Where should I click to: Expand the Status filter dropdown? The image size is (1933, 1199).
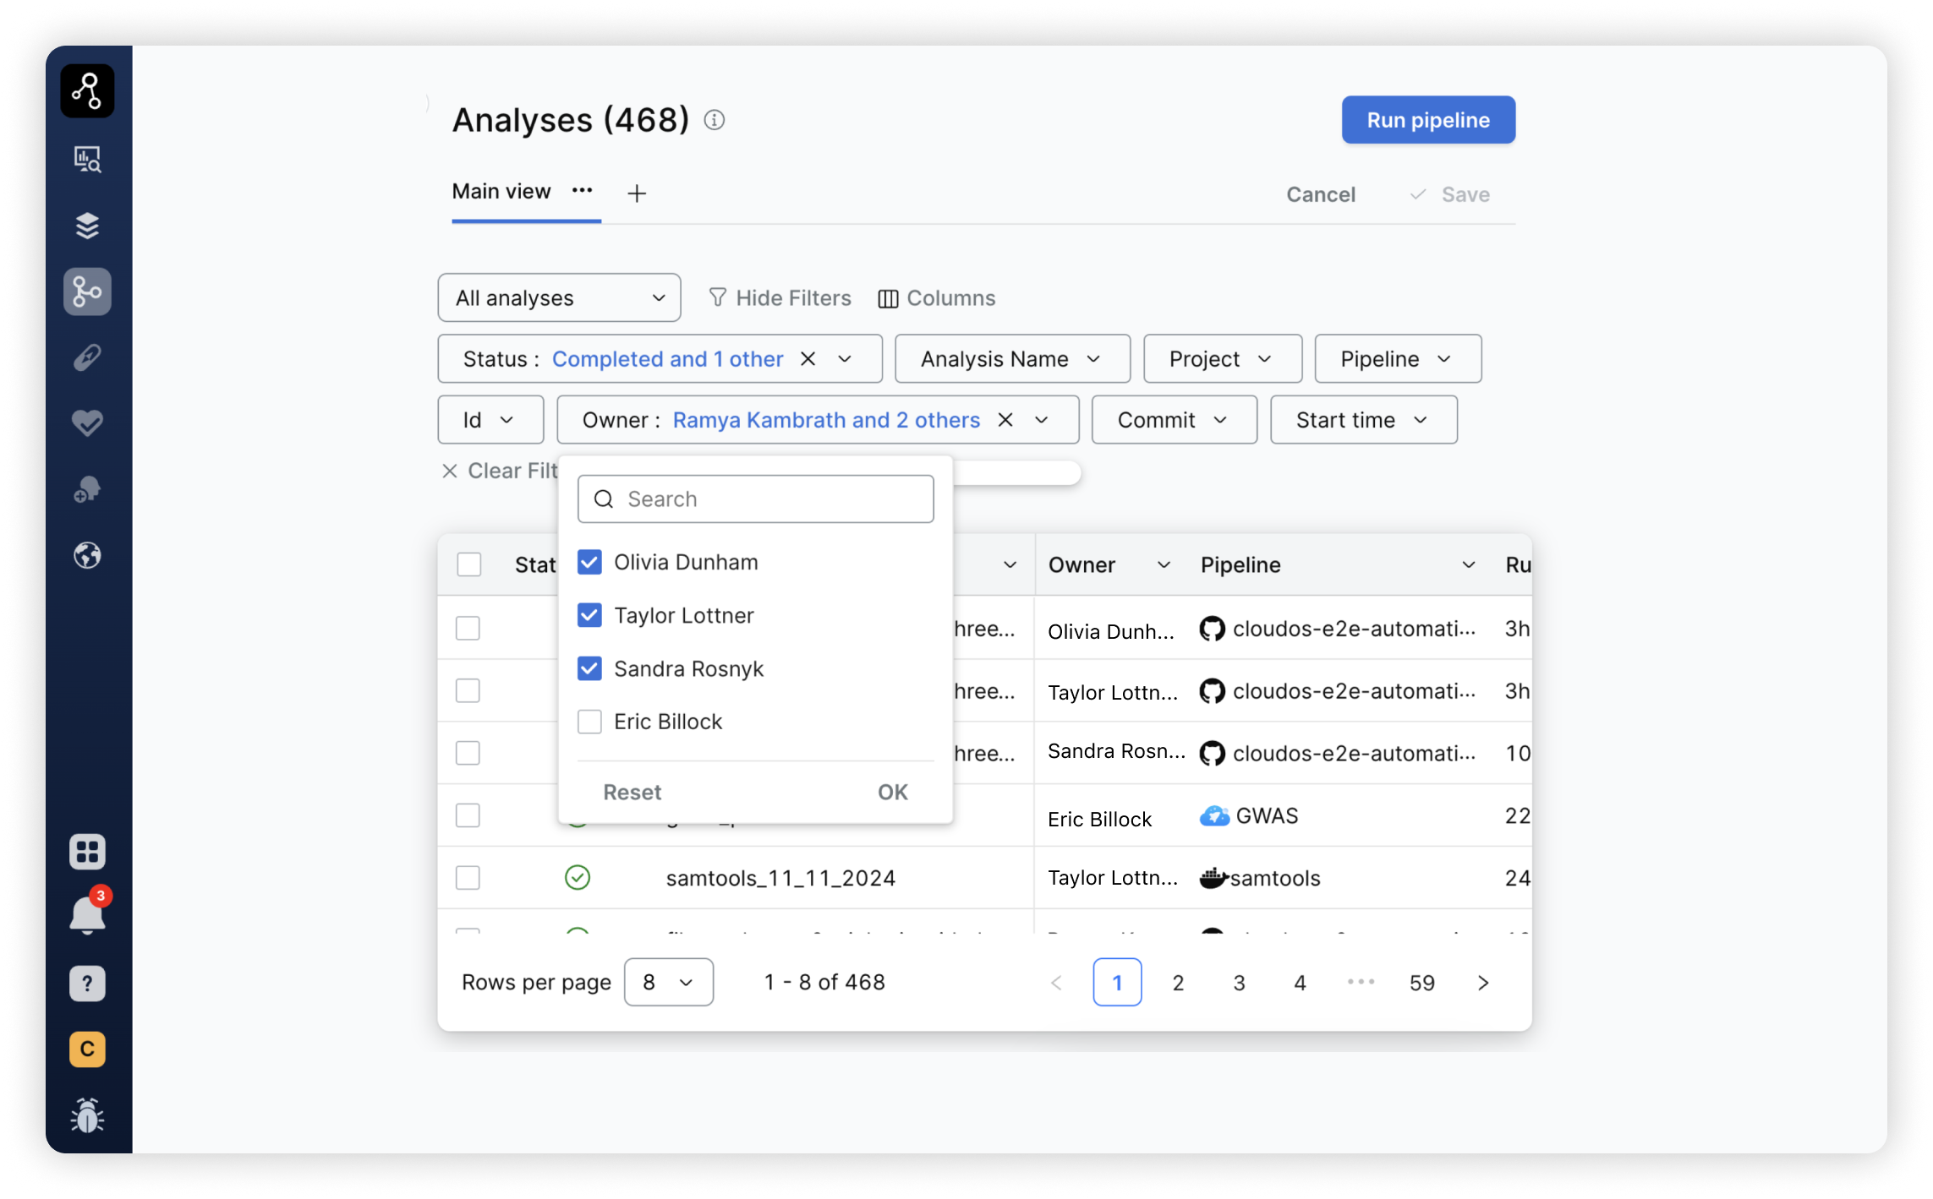(x=845, y=359)
